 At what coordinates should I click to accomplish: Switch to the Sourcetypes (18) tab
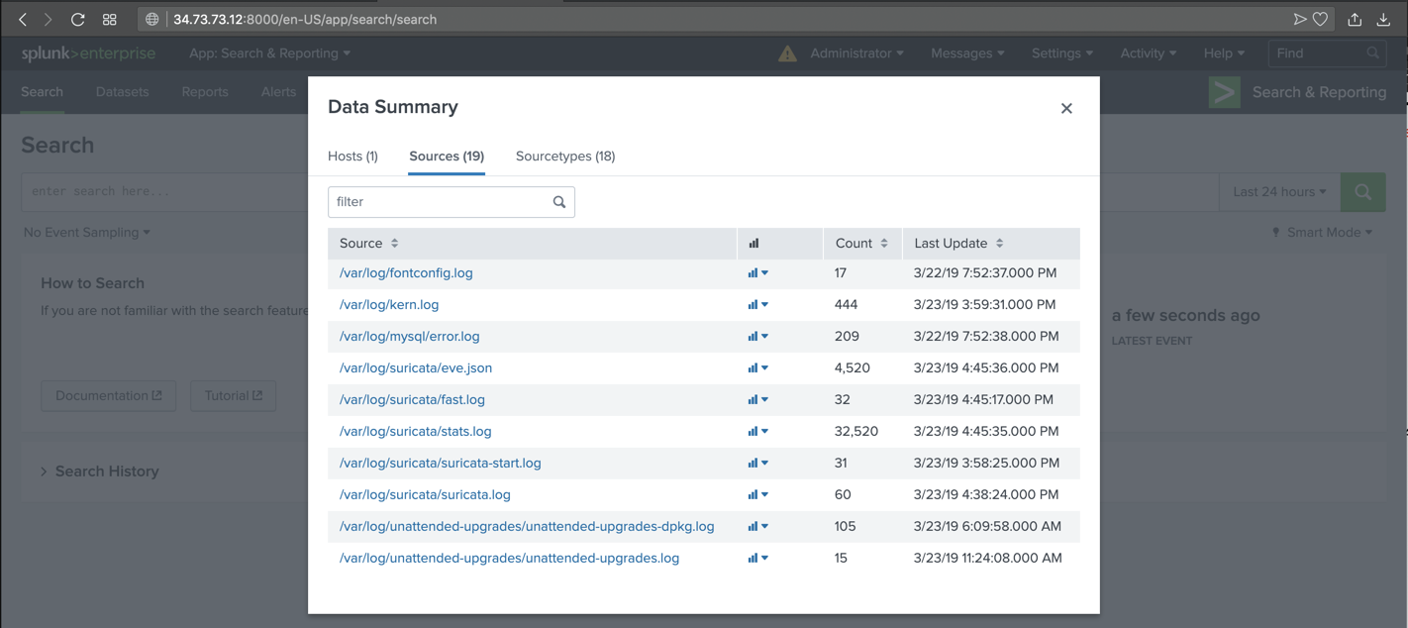[x=565, y=157]
